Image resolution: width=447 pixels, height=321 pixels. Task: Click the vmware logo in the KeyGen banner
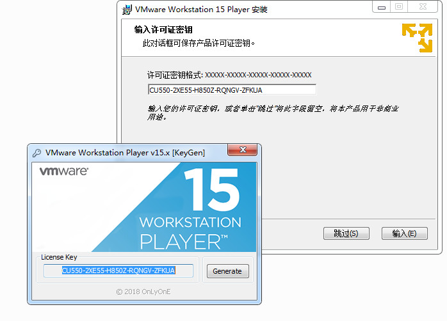tap(64, 171)
